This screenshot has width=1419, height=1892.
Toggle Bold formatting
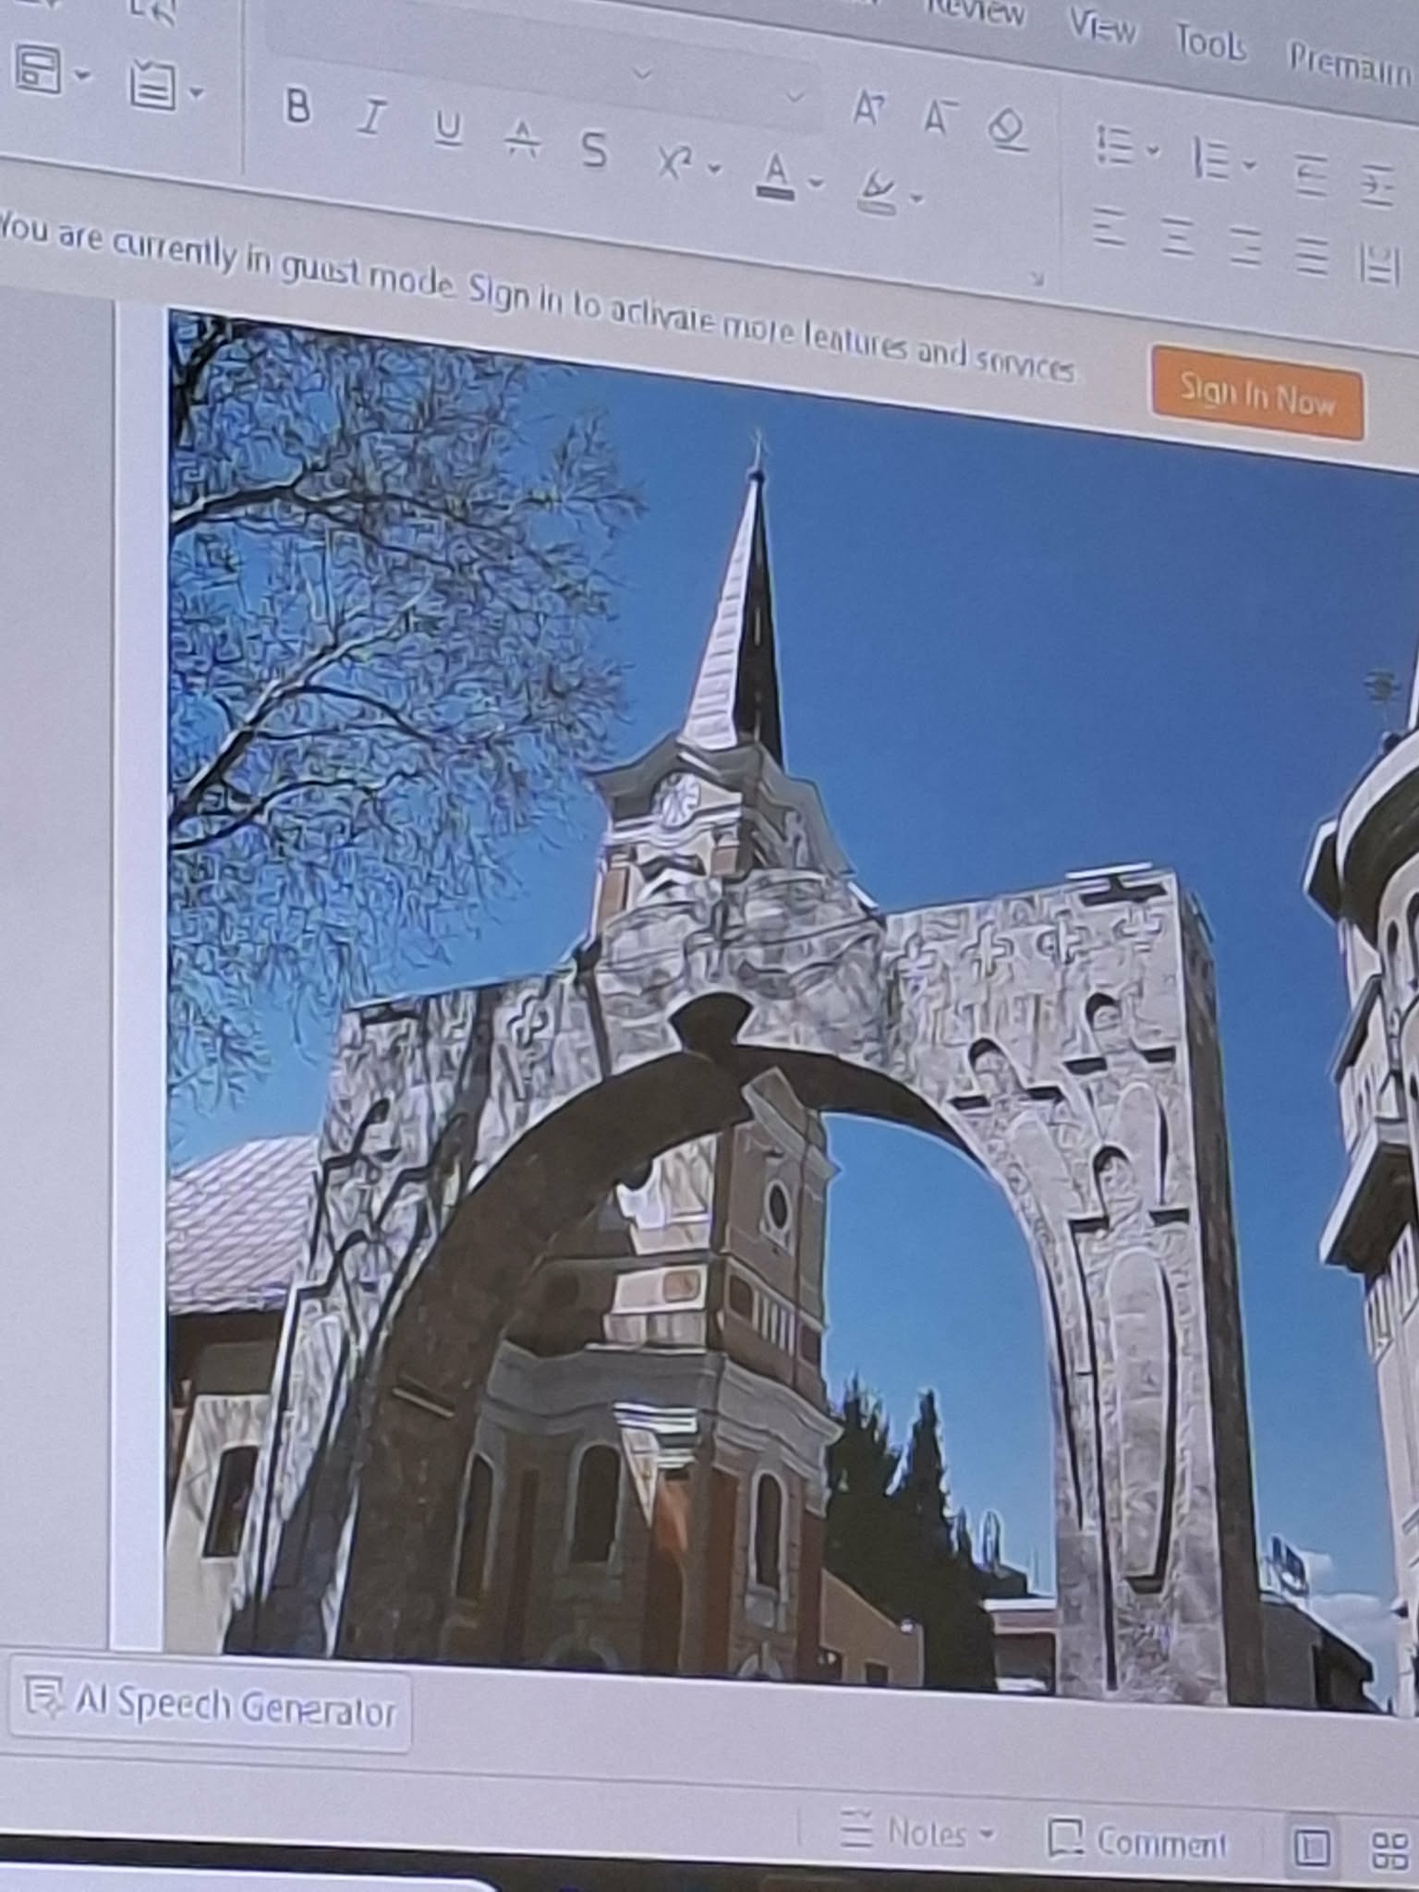(x=297, y=106)
